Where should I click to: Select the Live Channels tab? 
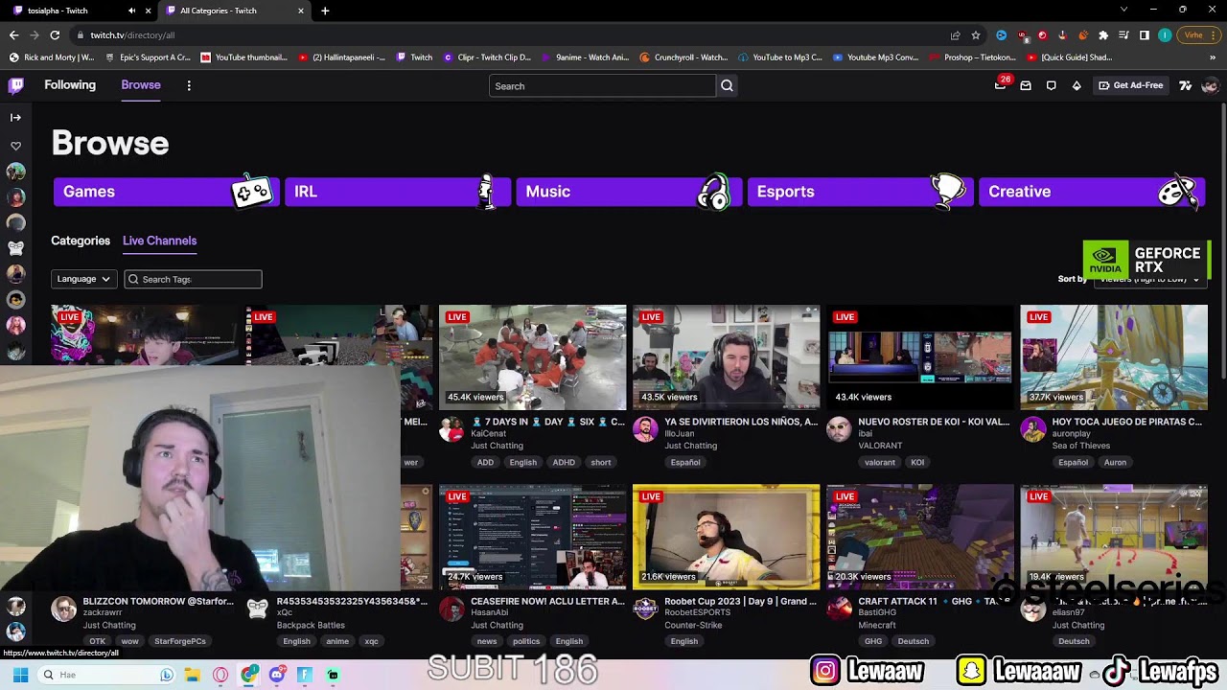pyautogui.click(x=159, y=241)
